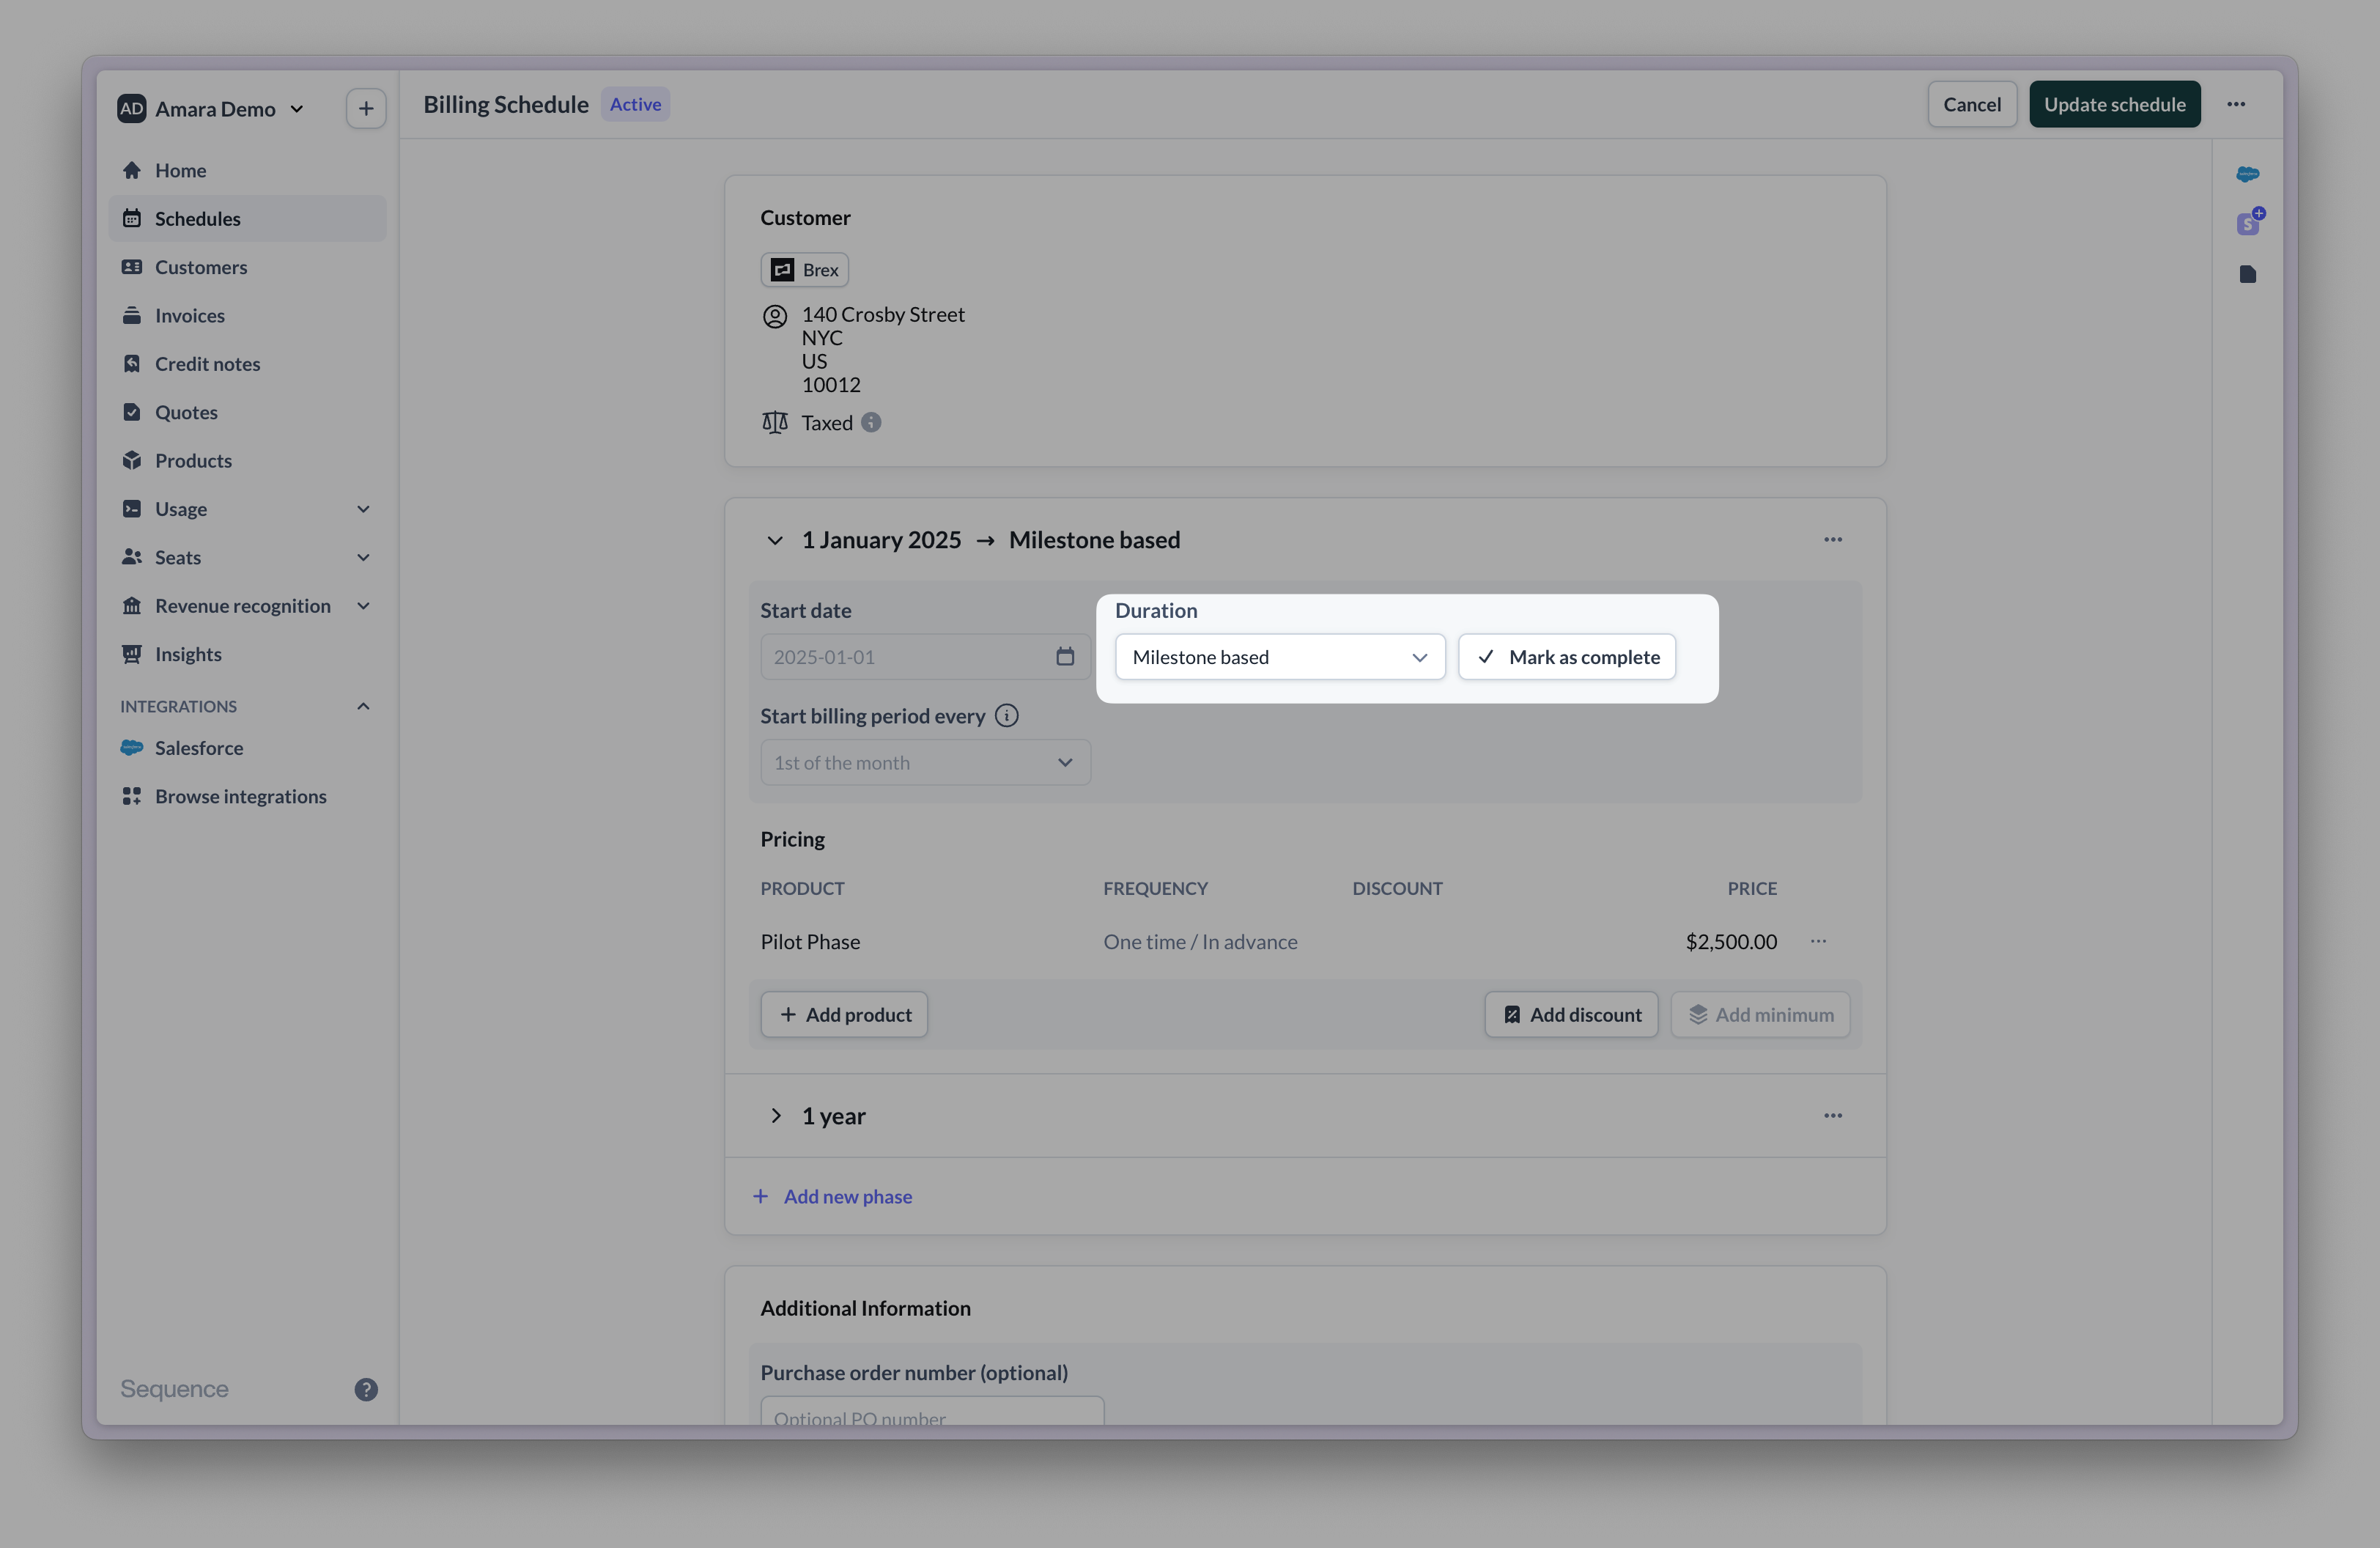
Task: Click the Add new phase link
Action: pos(832,1197)
